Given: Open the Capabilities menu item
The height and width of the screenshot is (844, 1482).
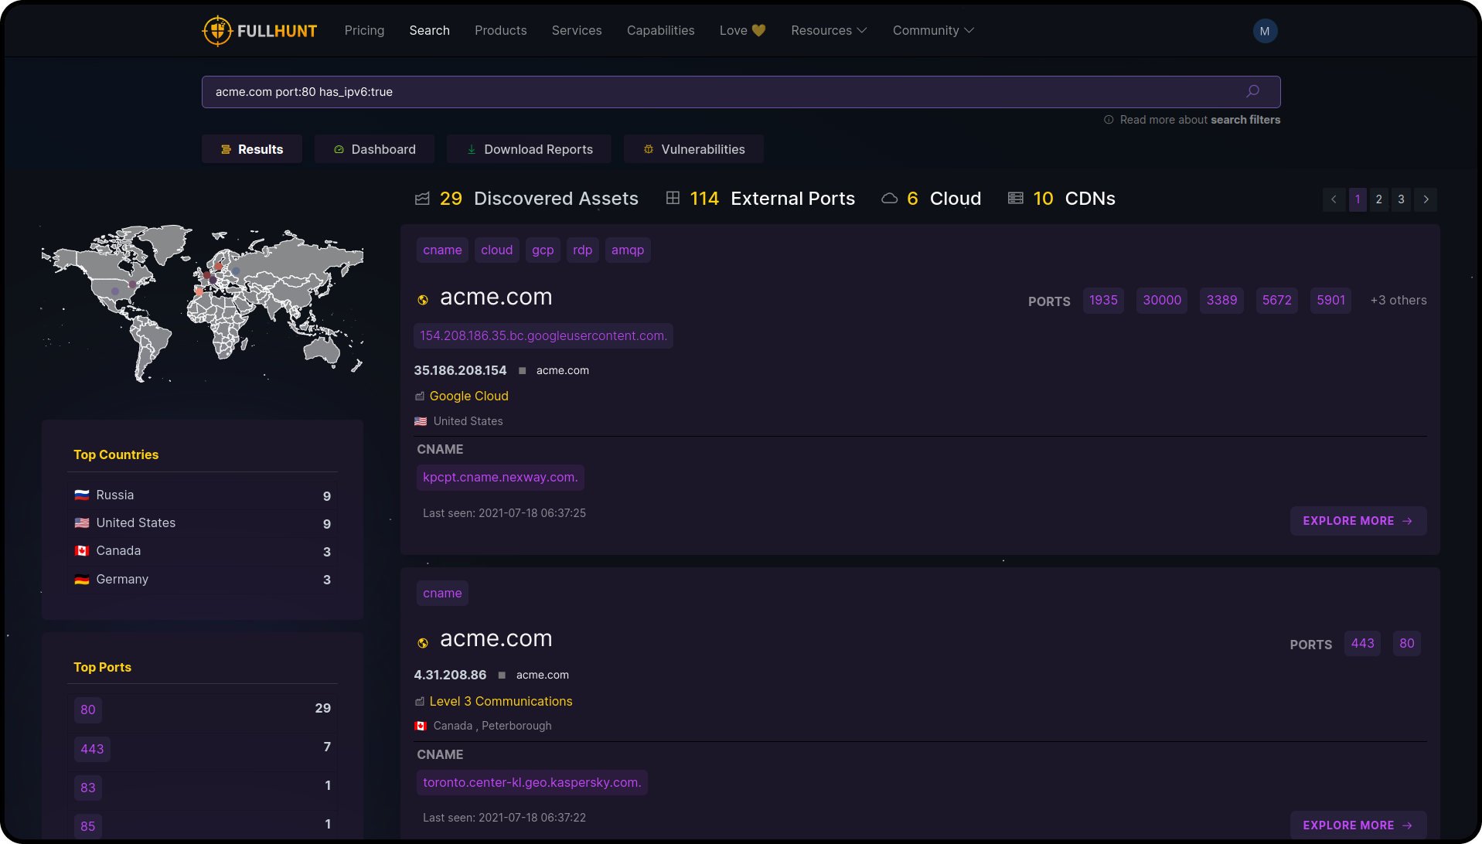Looking at the screenshot, I should pyautogui.click(x=660, y=30).
